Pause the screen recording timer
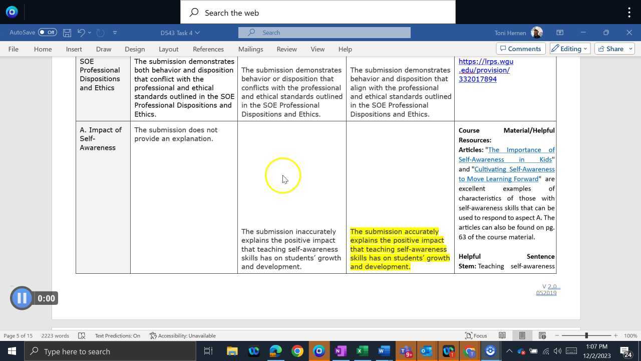The height and width of the screenshot is (361, 641). 22,298
